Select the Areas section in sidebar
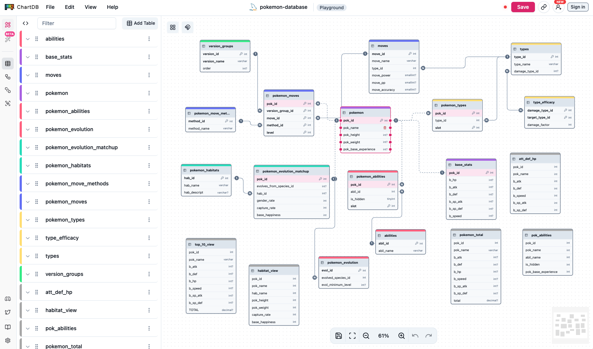 8,103
